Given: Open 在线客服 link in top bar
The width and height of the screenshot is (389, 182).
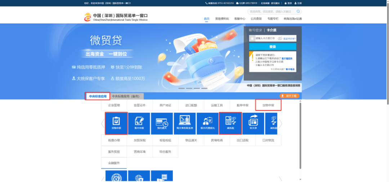Looking at the screenshot, I should point(265,3).
